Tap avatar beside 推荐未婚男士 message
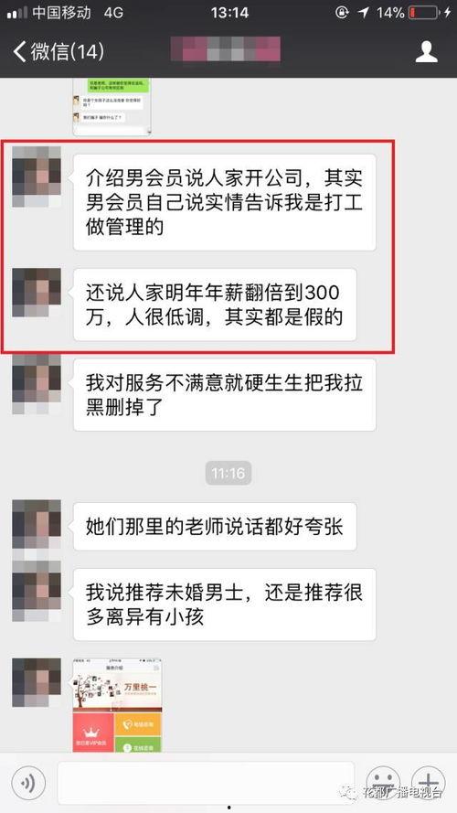Image resolution: width=457 pixels, height=813 pixels. coord(37,591)
